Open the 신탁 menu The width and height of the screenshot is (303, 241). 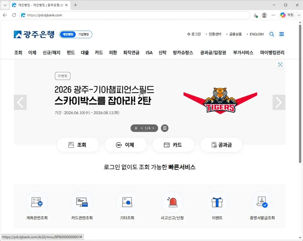click(x=162, y=53)
